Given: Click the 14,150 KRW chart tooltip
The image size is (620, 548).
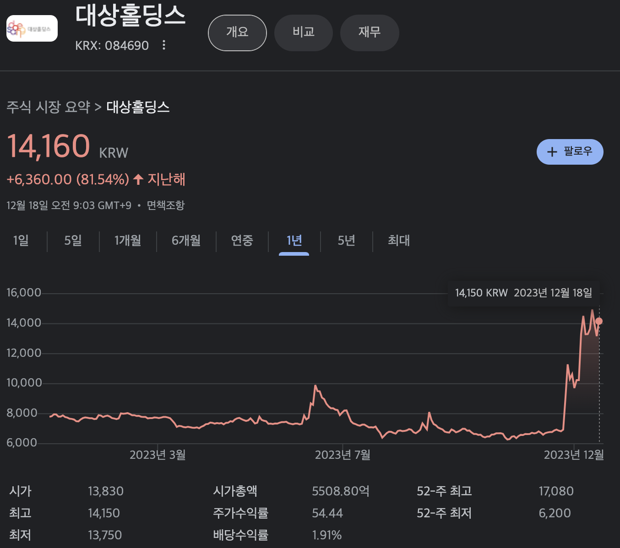Looking at the screenshot, I should pos(523,293).
